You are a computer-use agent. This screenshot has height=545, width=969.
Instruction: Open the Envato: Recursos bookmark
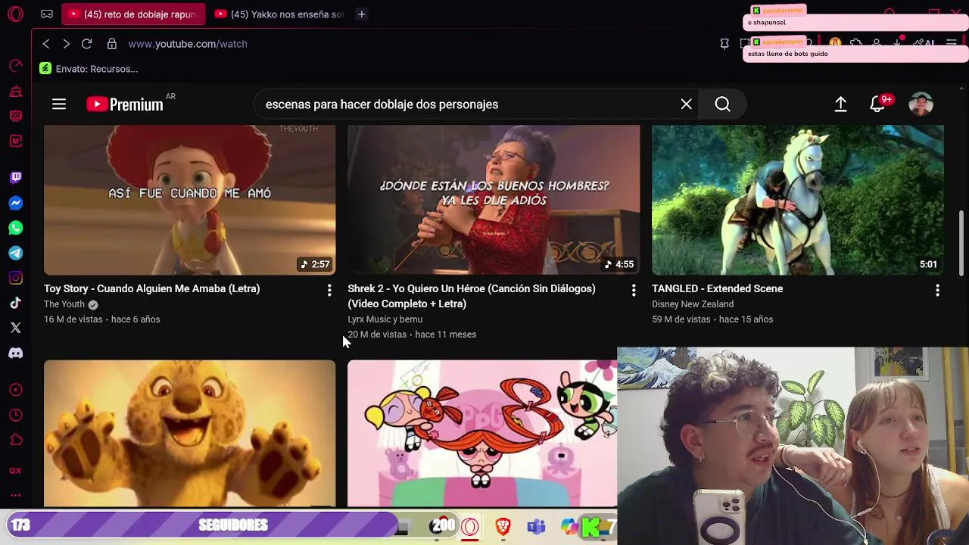[89, 69]
